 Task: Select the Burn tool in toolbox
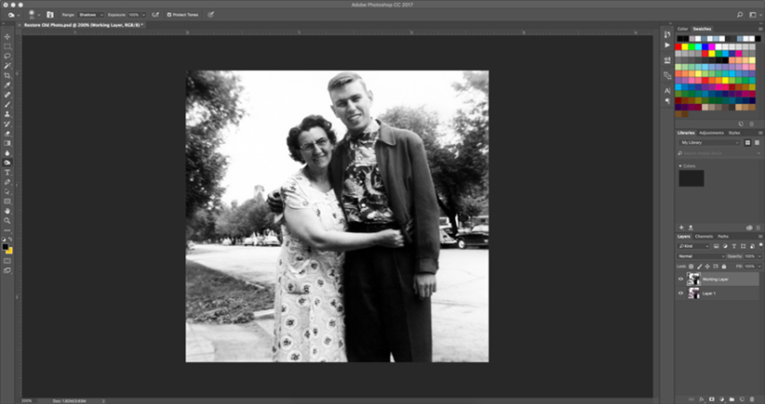coord(7,163)
